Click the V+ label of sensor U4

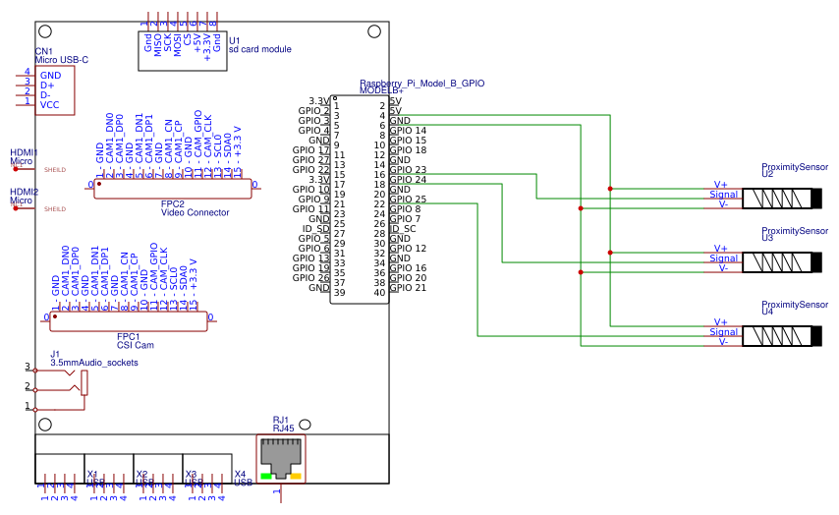tap(721, 322)
